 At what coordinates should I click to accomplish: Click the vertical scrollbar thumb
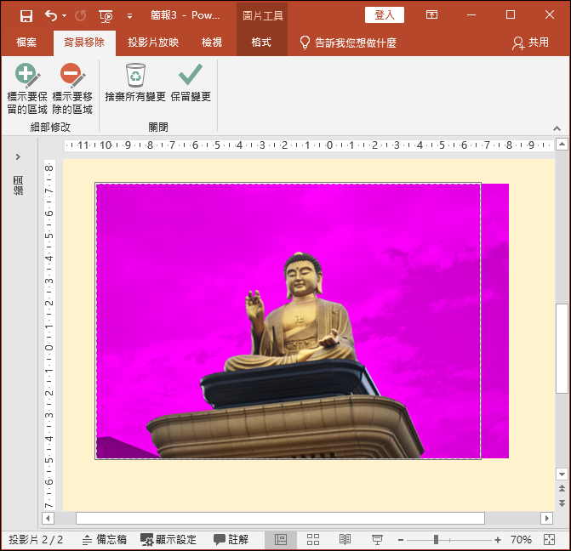pos(562,348)
